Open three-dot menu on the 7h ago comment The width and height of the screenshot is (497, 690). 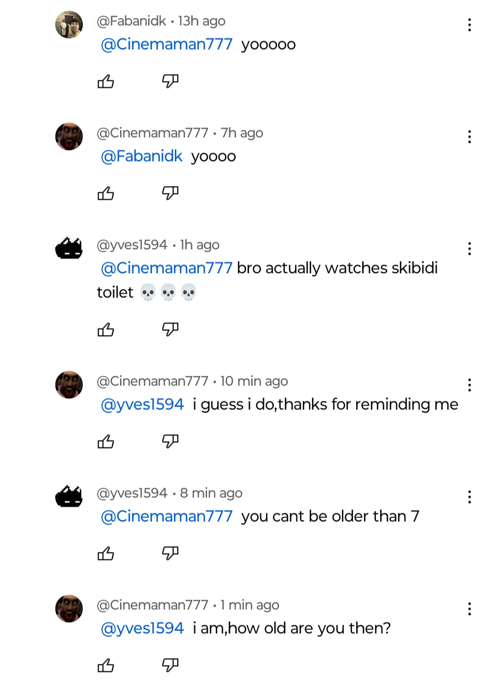point(469,137)
